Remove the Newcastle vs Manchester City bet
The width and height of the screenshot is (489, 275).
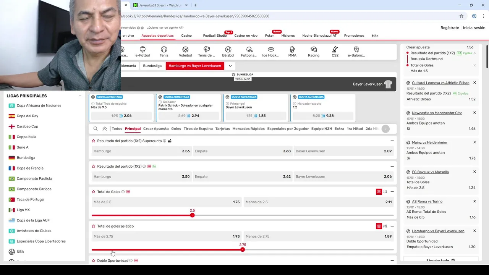[x=474, y=113]
